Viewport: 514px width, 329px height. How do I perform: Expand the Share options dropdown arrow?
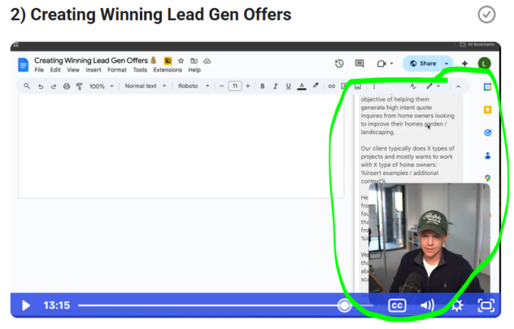(446, 64)
